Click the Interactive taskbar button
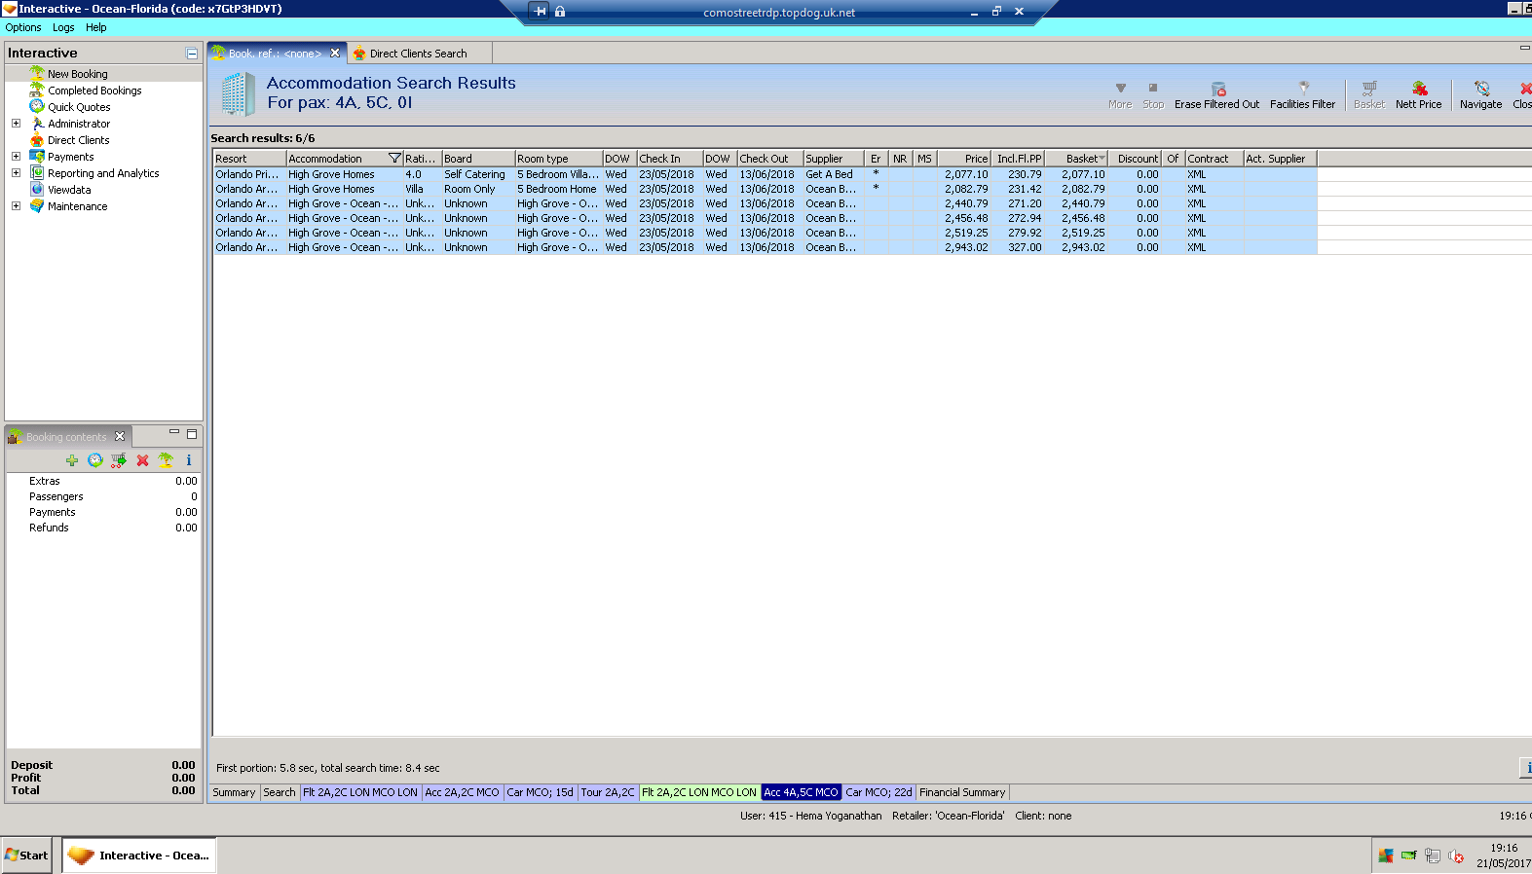The image size is (1532, 874). coord(139,856)
